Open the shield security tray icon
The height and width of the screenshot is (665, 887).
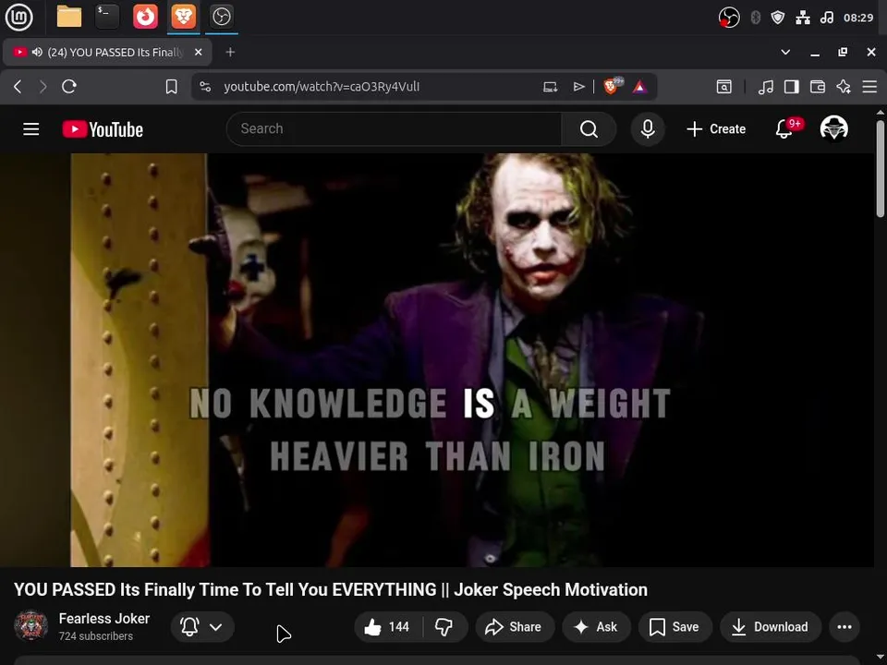point(778,18)
